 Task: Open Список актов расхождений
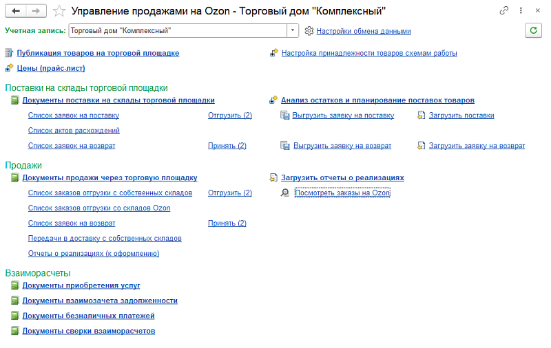74,131
